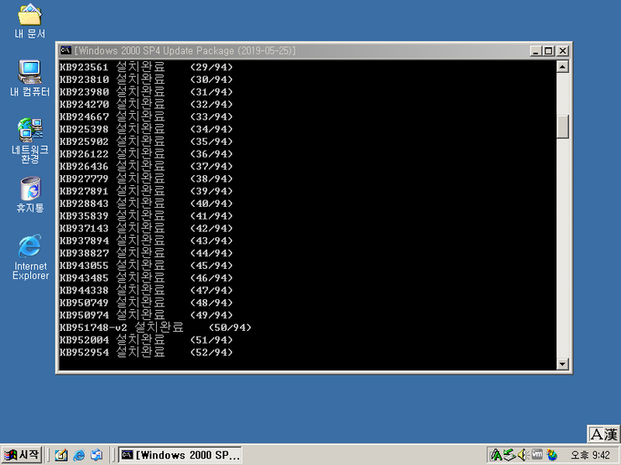Click the KB937894 line in console
Image resolution: width=621 pixels, height=465 pixels.
(x=146, y=240)
